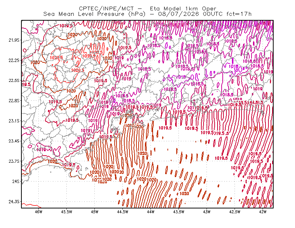295x228 pixels.
Task: Select the 44W longitude axis label
Action: 151,212
